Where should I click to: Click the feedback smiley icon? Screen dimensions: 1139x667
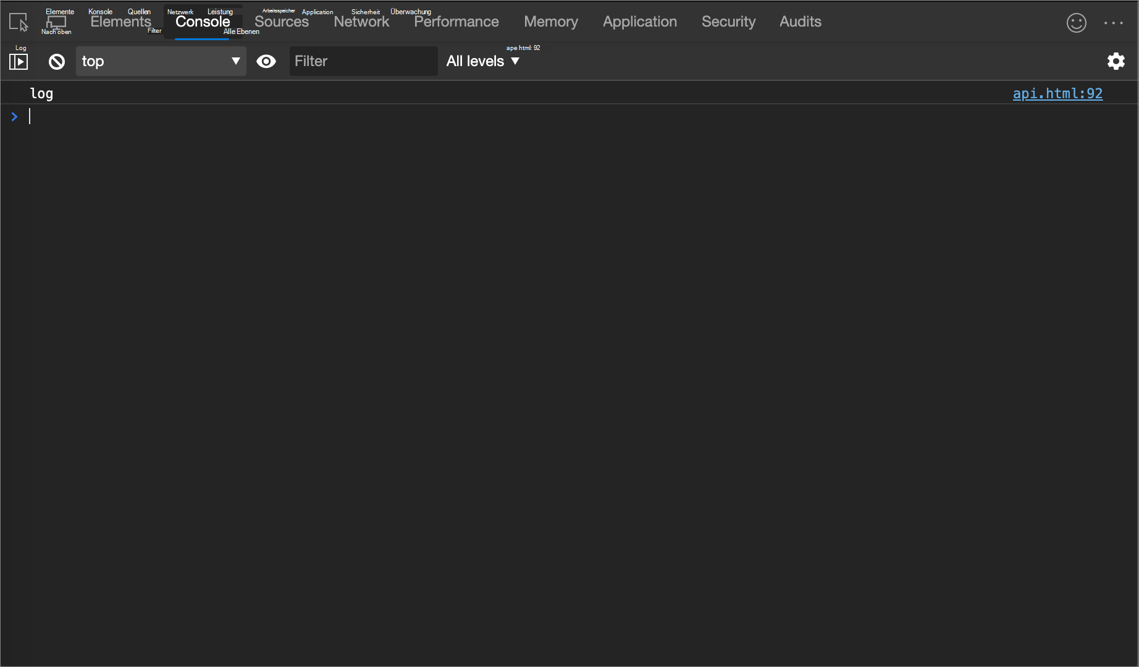[1076, 22]
